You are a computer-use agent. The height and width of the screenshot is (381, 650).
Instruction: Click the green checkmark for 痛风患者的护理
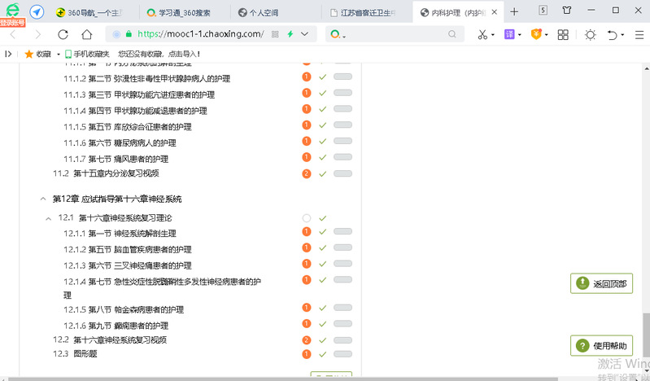(x=323, y=157)
